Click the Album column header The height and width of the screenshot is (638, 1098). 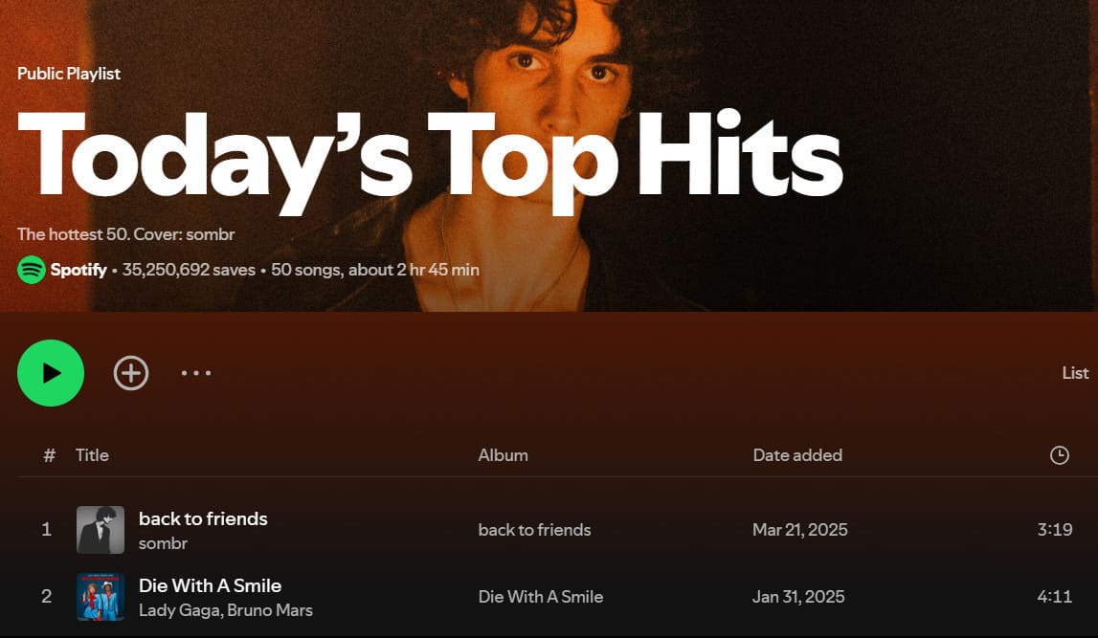[503, 455]
